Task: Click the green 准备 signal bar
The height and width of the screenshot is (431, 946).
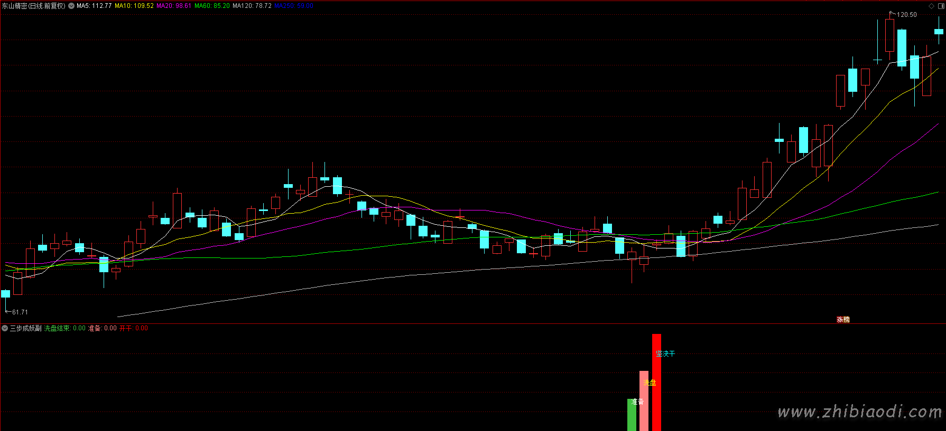Action: click(632, 415)
